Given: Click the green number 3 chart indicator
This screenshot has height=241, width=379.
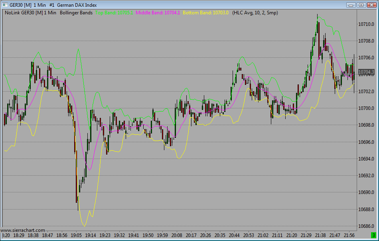Looking at the screenshot, I should click(374, 235).
